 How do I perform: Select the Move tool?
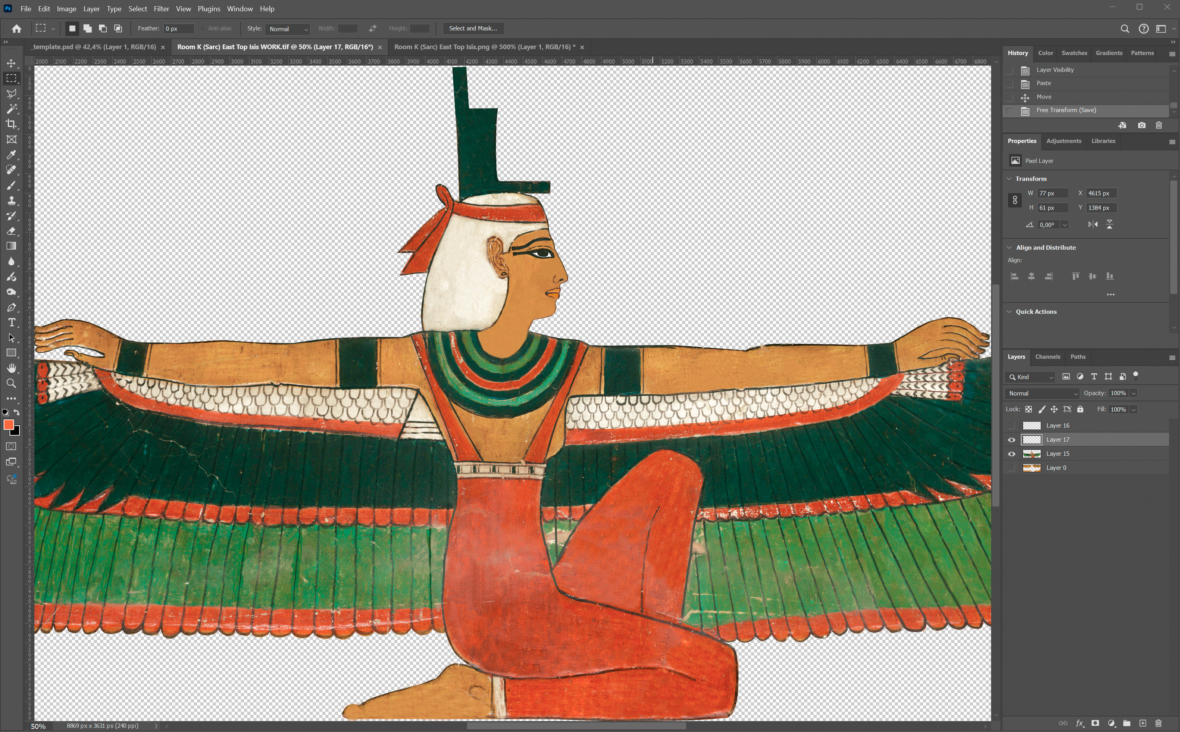click(11, 63)
